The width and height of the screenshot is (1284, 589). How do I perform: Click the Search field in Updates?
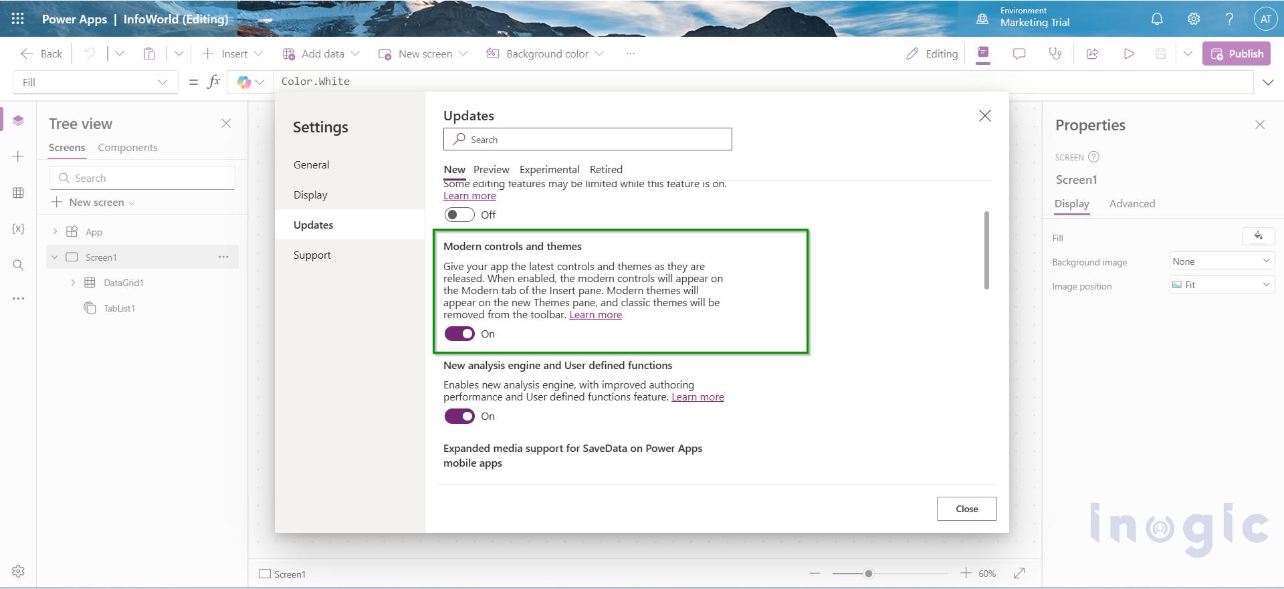(x=587, y=139)
